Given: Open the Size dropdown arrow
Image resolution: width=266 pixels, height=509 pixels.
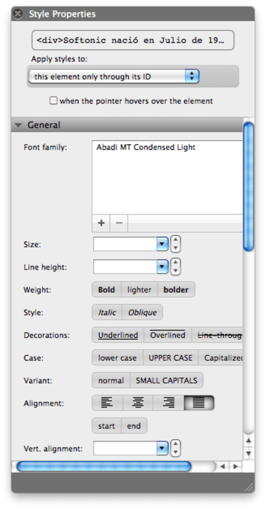Looking at the screenshot, I should pos(162,244).
